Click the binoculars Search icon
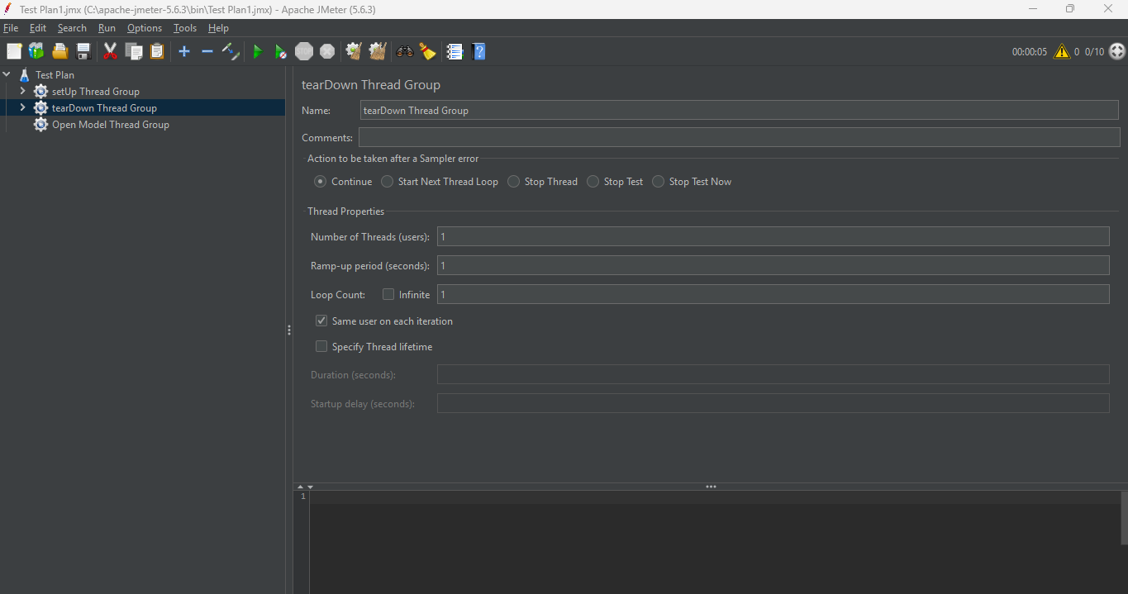Screen dimensions: 1128x594 (x=404, y=52)
